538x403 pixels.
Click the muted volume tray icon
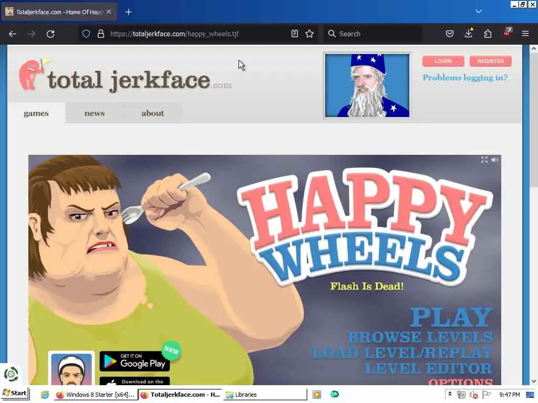point(474,395)
